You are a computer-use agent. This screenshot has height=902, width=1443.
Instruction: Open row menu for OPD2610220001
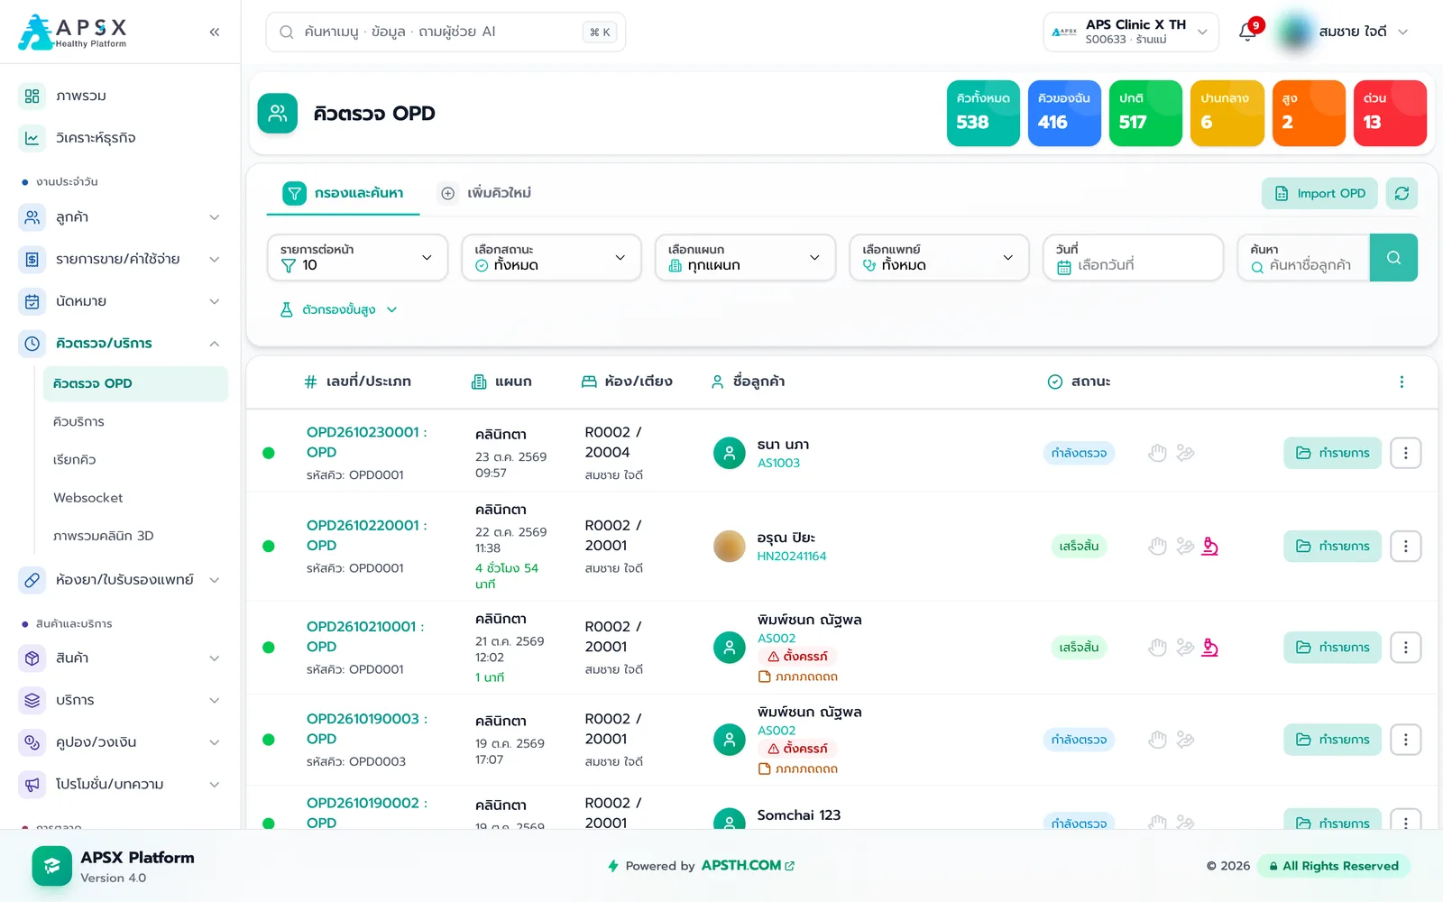point(1405,546)
